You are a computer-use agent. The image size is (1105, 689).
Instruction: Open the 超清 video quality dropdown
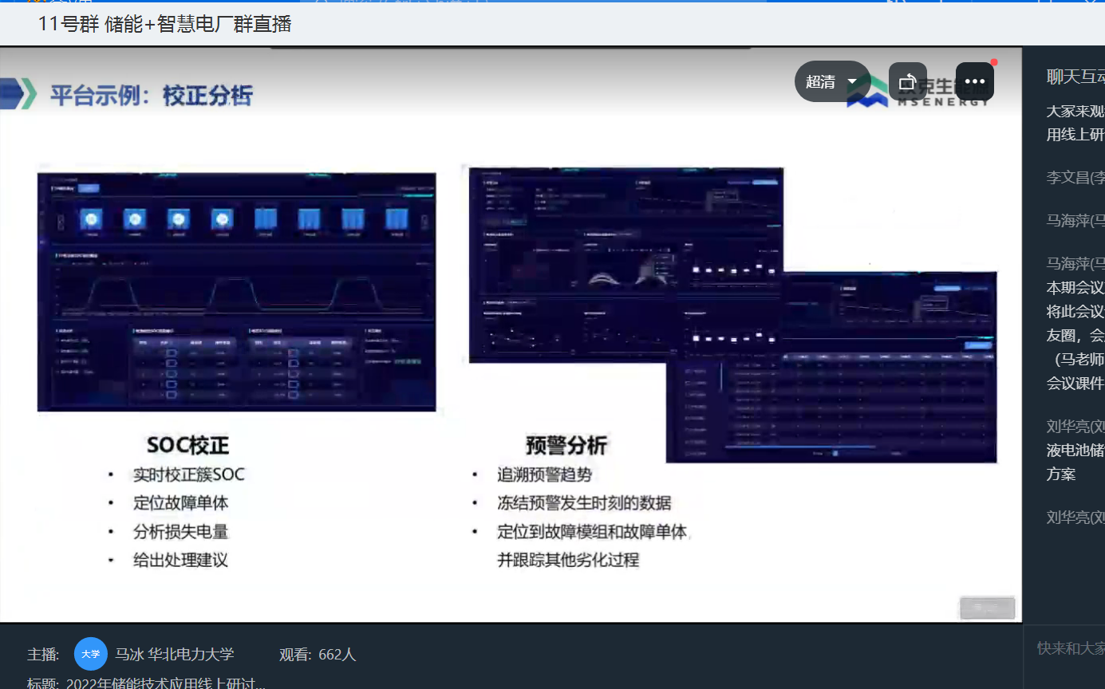click(831, 81)
